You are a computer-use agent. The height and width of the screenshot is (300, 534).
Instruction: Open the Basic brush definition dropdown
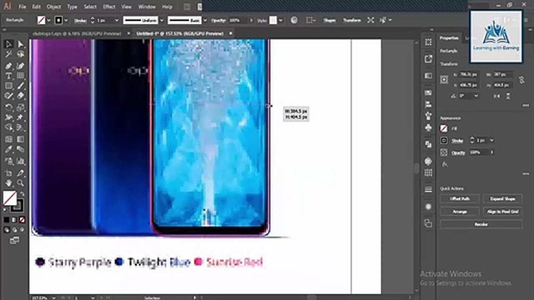coord(204,20)
